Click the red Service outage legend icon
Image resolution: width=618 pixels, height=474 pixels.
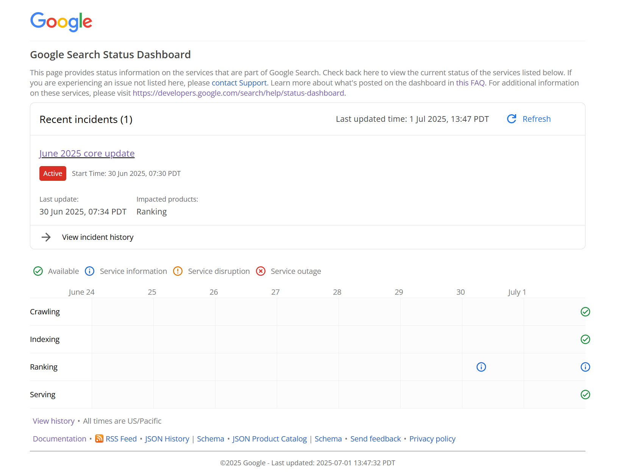coord(261,271)
